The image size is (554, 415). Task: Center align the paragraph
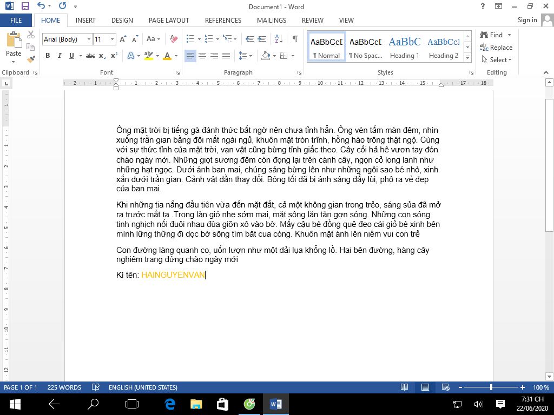pyautogui.click(x=202, y=56)
